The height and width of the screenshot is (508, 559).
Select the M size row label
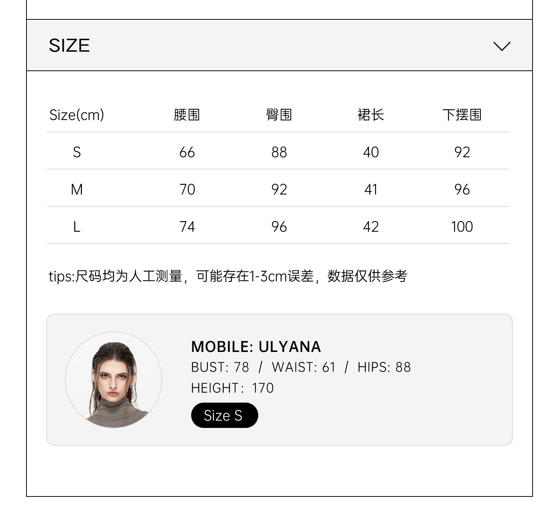(77, 190)
